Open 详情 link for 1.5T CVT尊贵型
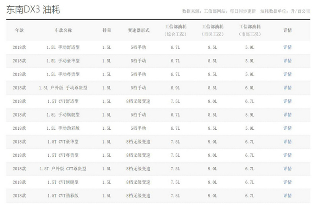 click(287, 155)
